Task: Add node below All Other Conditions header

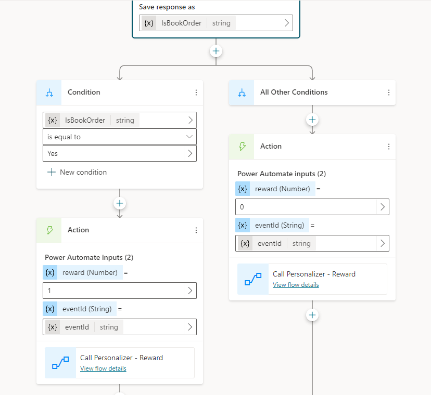Action: (312, 120)
